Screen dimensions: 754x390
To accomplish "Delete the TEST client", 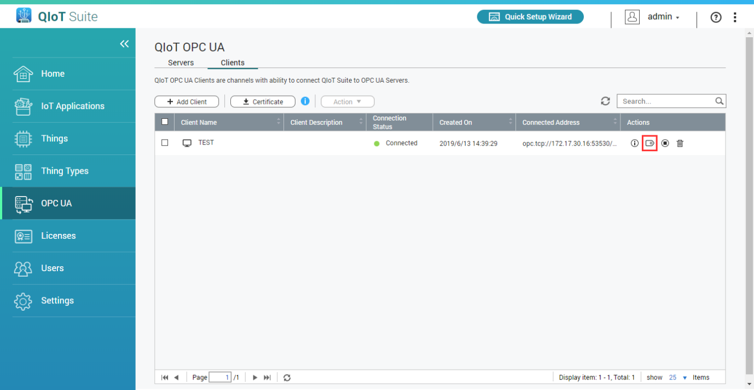I will click(x=680, y=144).
